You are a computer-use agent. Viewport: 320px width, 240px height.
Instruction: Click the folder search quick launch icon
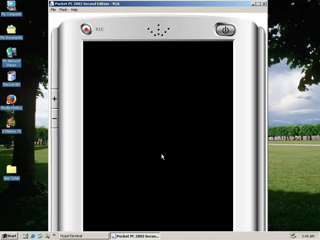(47, 236)
